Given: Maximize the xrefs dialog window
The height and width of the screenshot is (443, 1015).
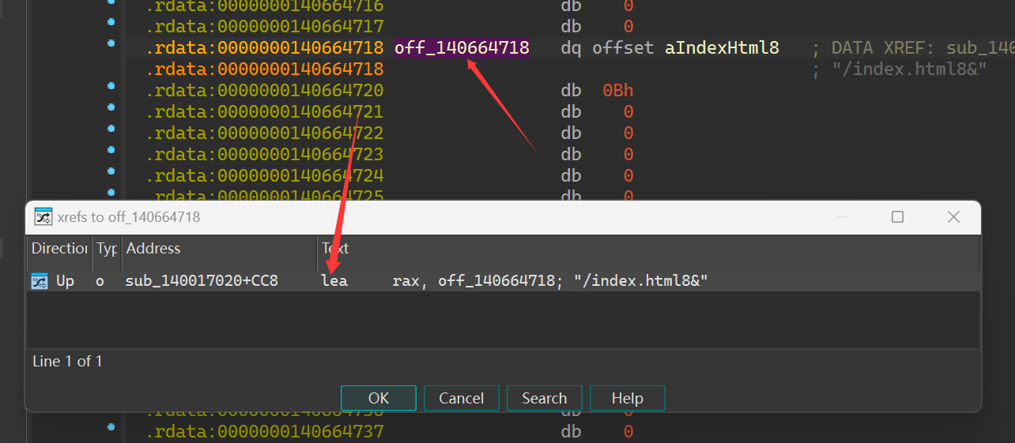Looking at the screenshot, I should 897,216.
